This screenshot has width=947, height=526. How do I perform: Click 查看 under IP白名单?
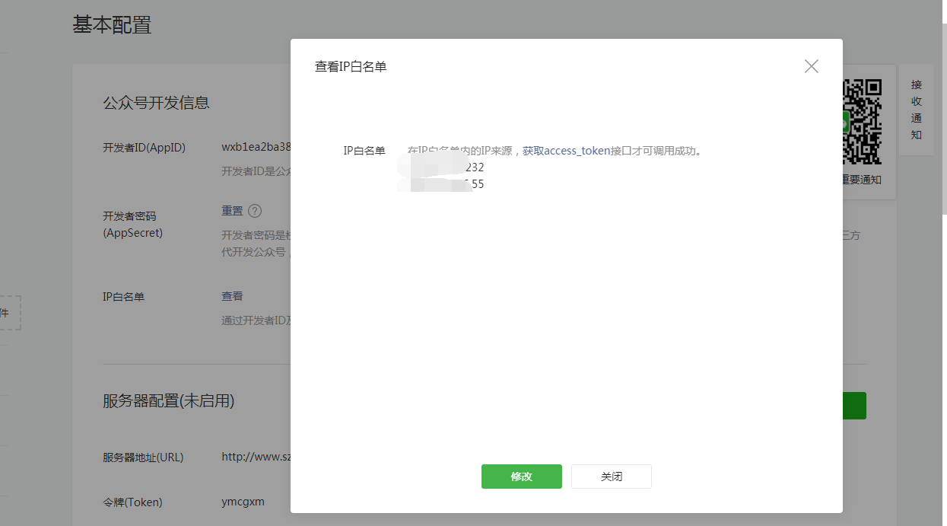pyautogui.click(x=231, y=296)
